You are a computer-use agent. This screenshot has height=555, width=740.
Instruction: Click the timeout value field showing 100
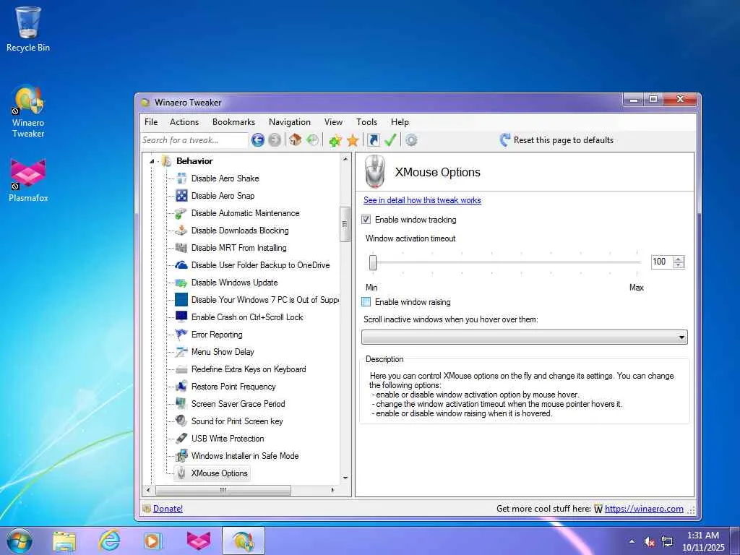[x=663, y=262]
